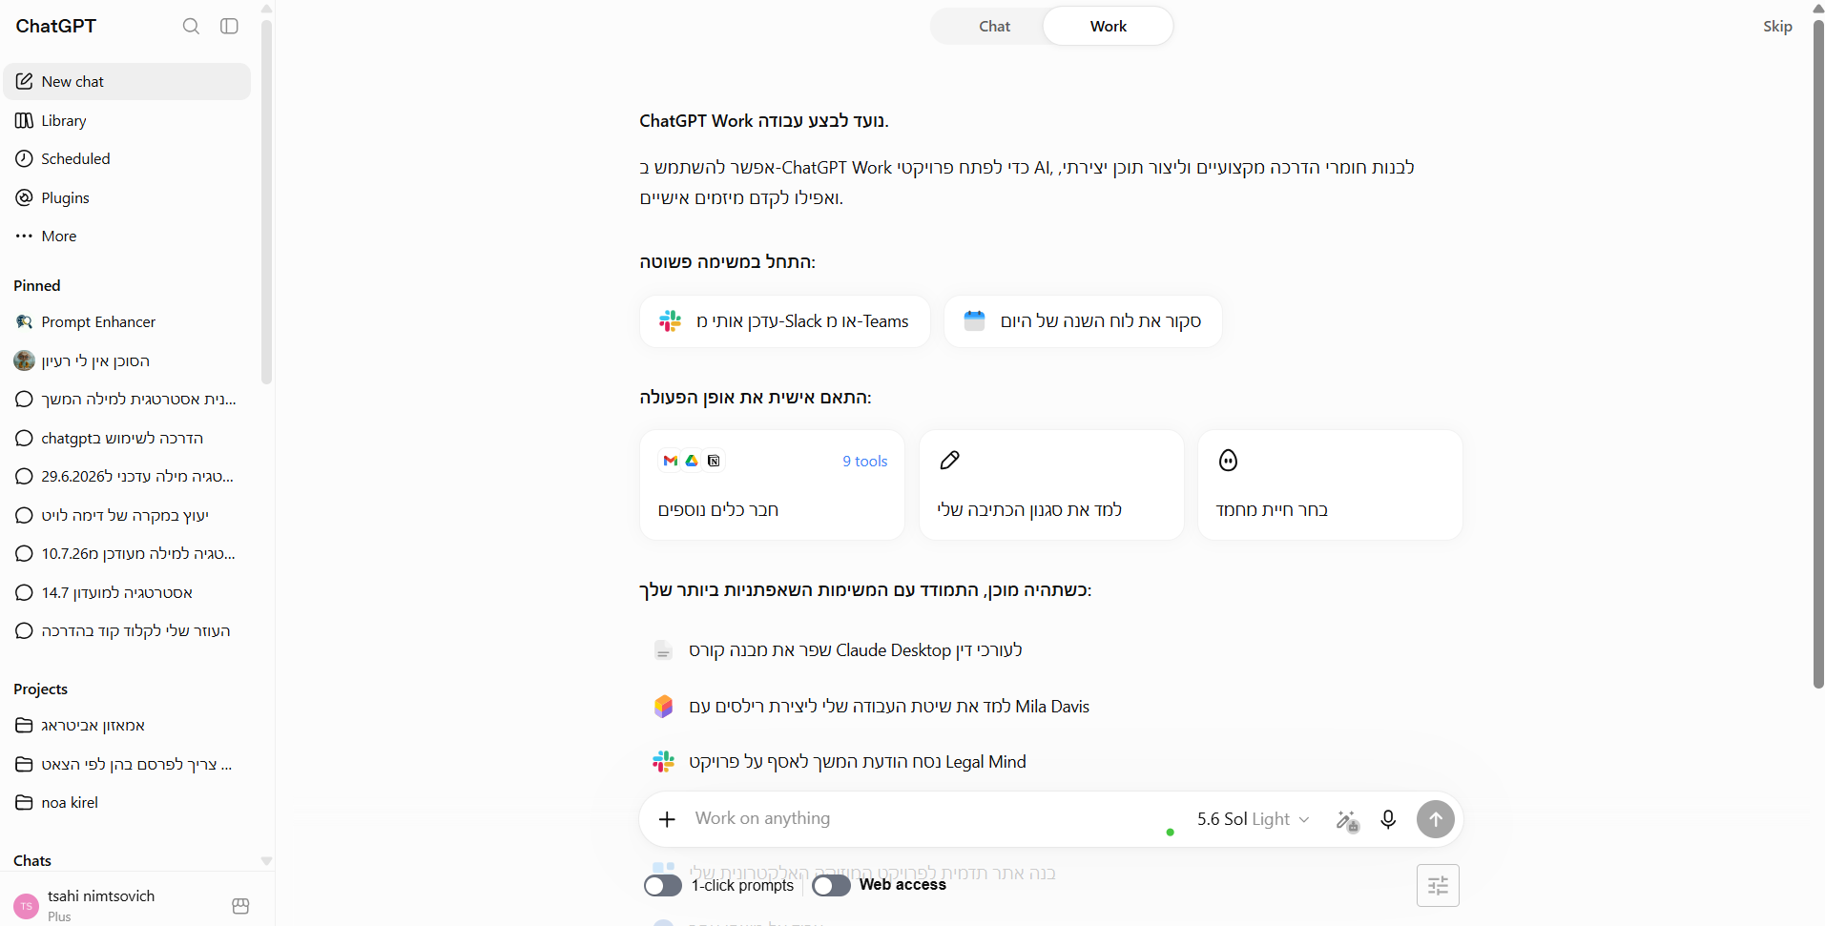This screenshot has width=1825, height=926.
Task: Click the Gmail icon in the tools card
Action: [x=671, y=461]
